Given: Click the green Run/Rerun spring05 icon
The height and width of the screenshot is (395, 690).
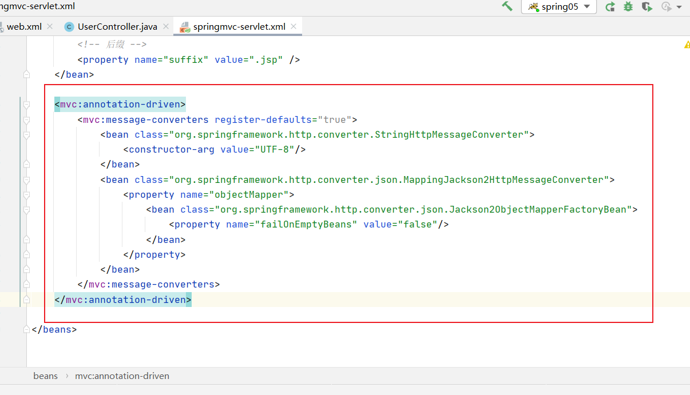Looking at the screenshot, I should (610, 7).
